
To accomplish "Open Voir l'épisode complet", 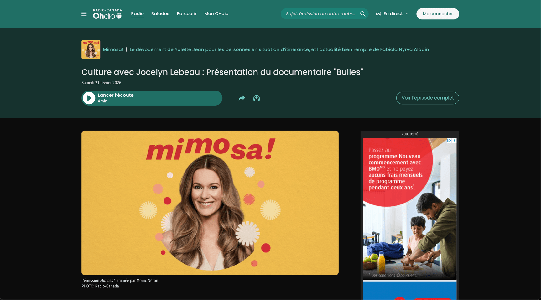I will 427,98.
